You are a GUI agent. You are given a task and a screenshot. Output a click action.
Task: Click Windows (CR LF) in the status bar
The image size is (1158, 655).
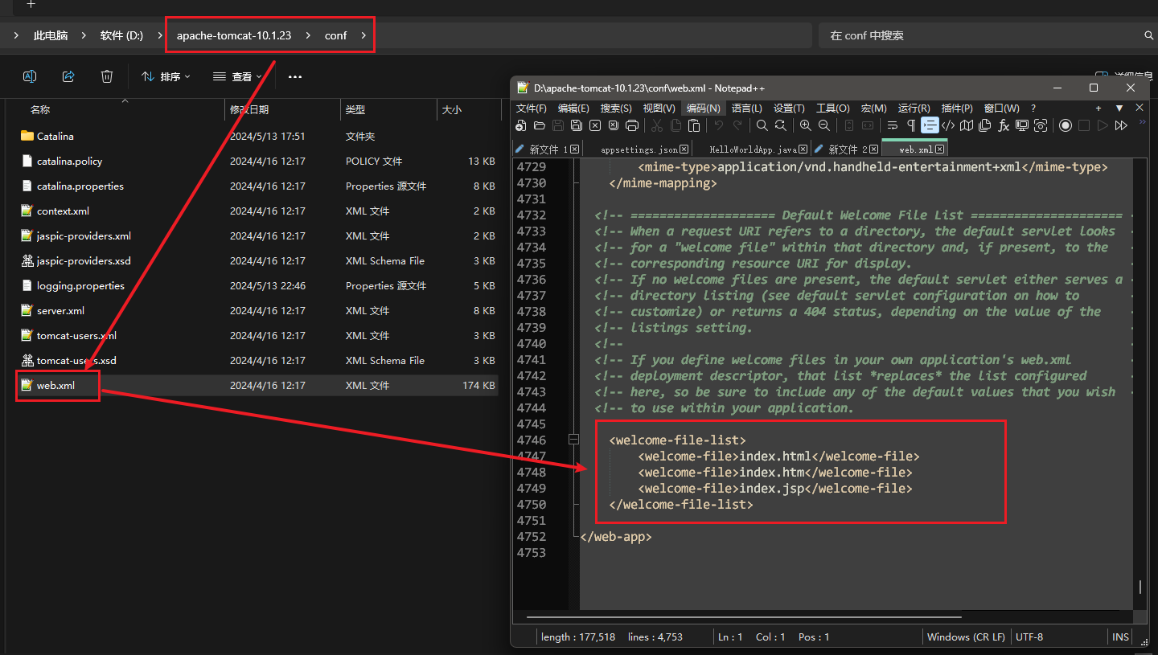(966, 637)
